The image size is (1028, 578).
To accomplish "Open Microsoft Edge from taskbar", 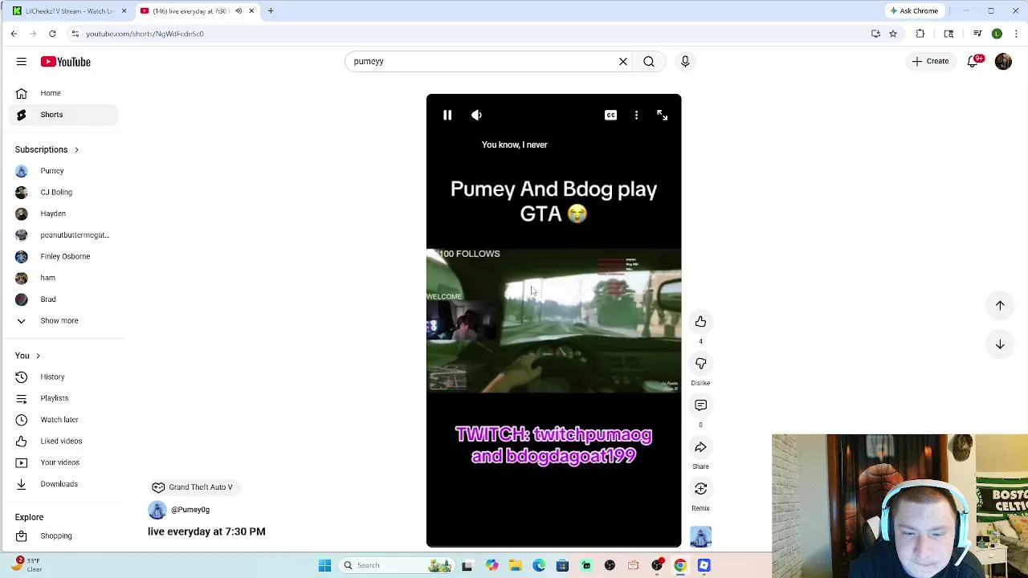I will tap(539, 565).
